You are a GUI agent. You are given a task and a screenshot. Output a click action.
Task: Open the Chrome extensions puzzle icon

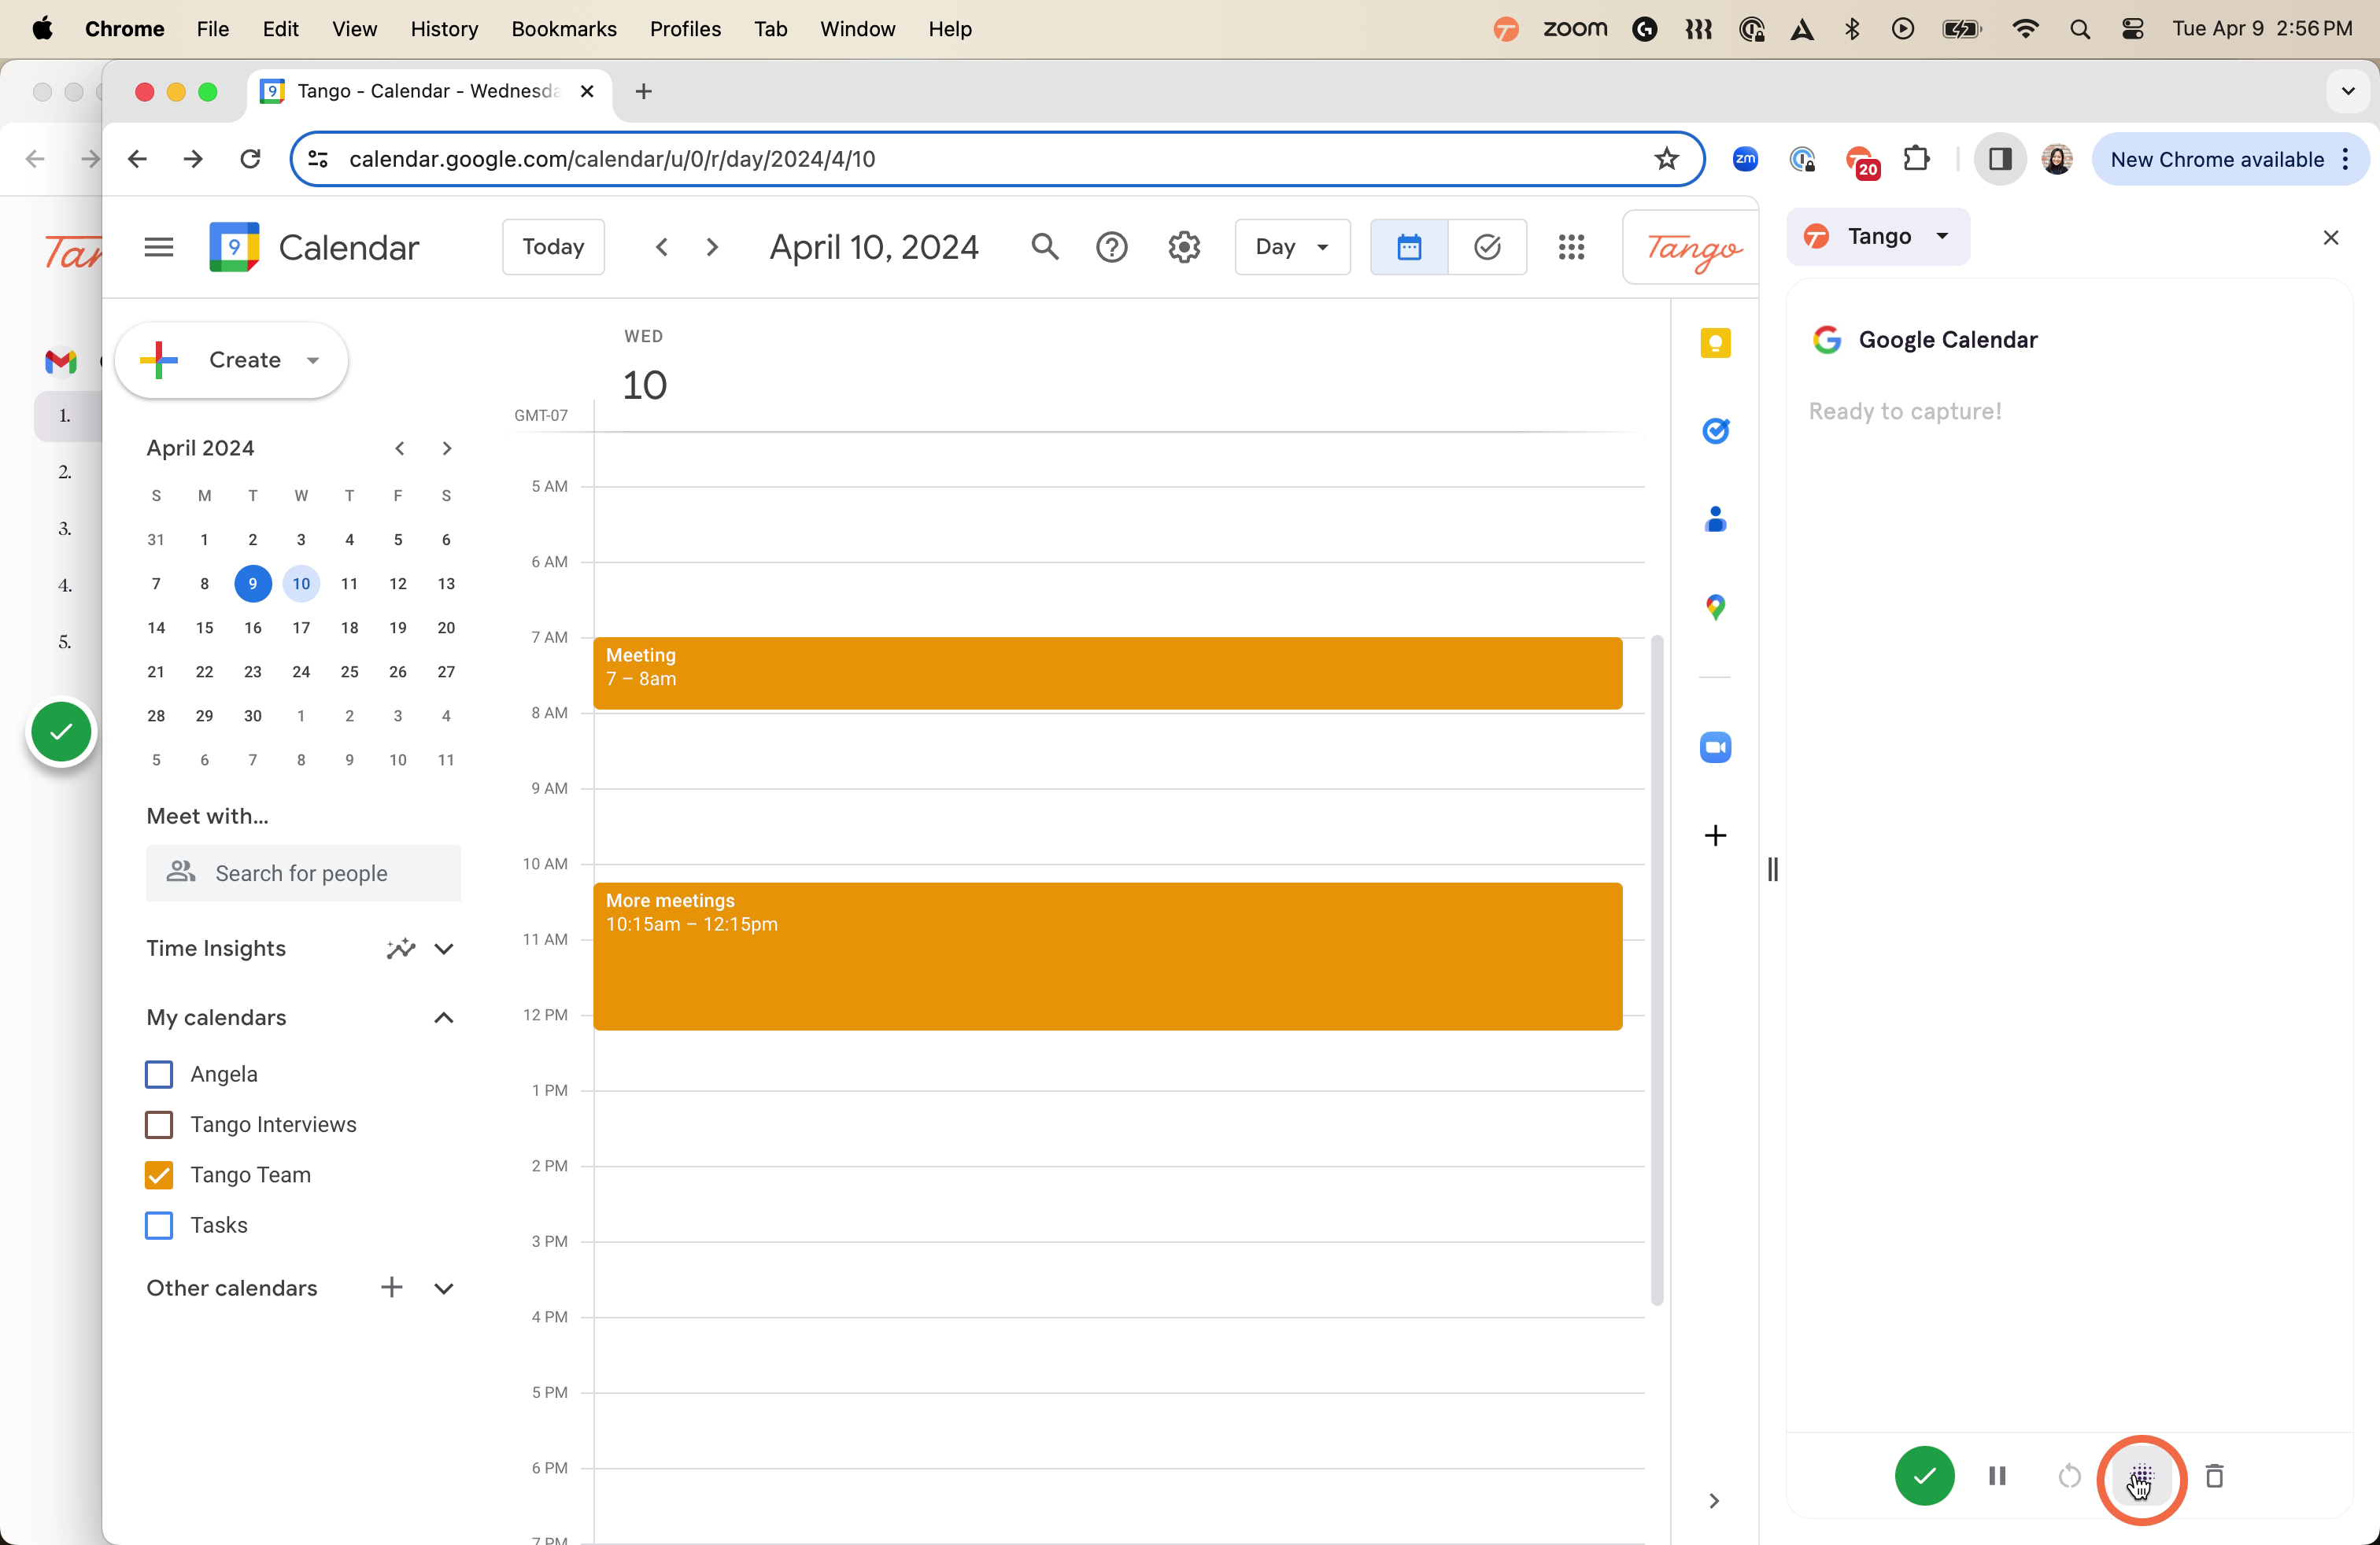[x=1916, y=159]
